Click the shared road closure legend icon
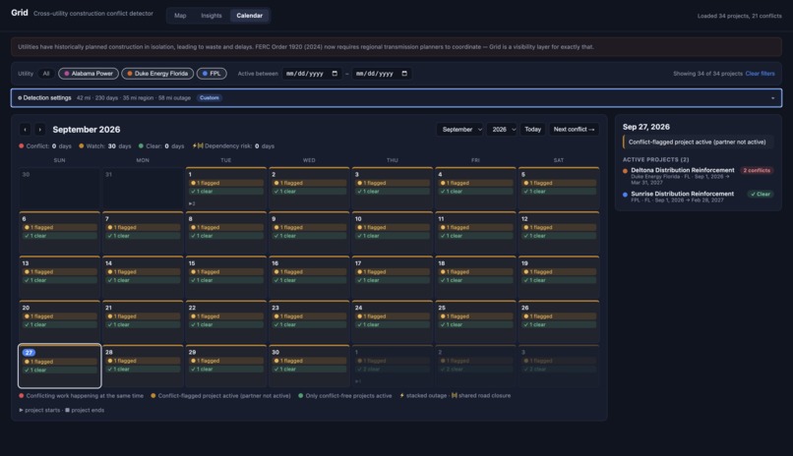The image size is (793, 456). (x=455, y=395)
